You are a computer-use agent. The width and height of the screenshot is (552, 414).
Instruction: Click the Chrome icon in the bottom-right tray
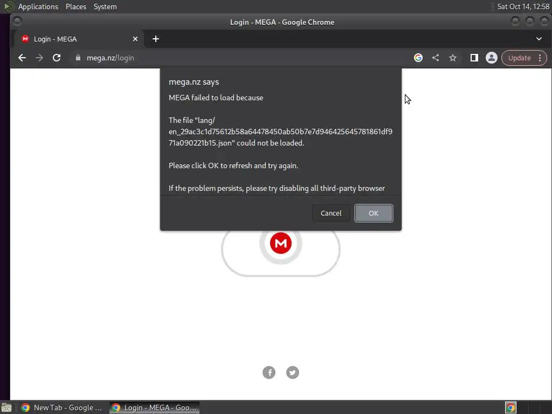point(510,408)
